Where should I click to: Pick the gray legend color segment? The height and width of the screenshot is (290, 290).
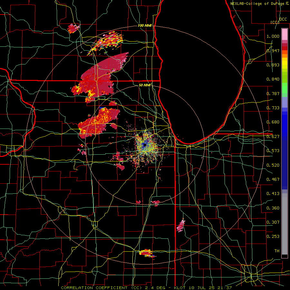[285, 224]
